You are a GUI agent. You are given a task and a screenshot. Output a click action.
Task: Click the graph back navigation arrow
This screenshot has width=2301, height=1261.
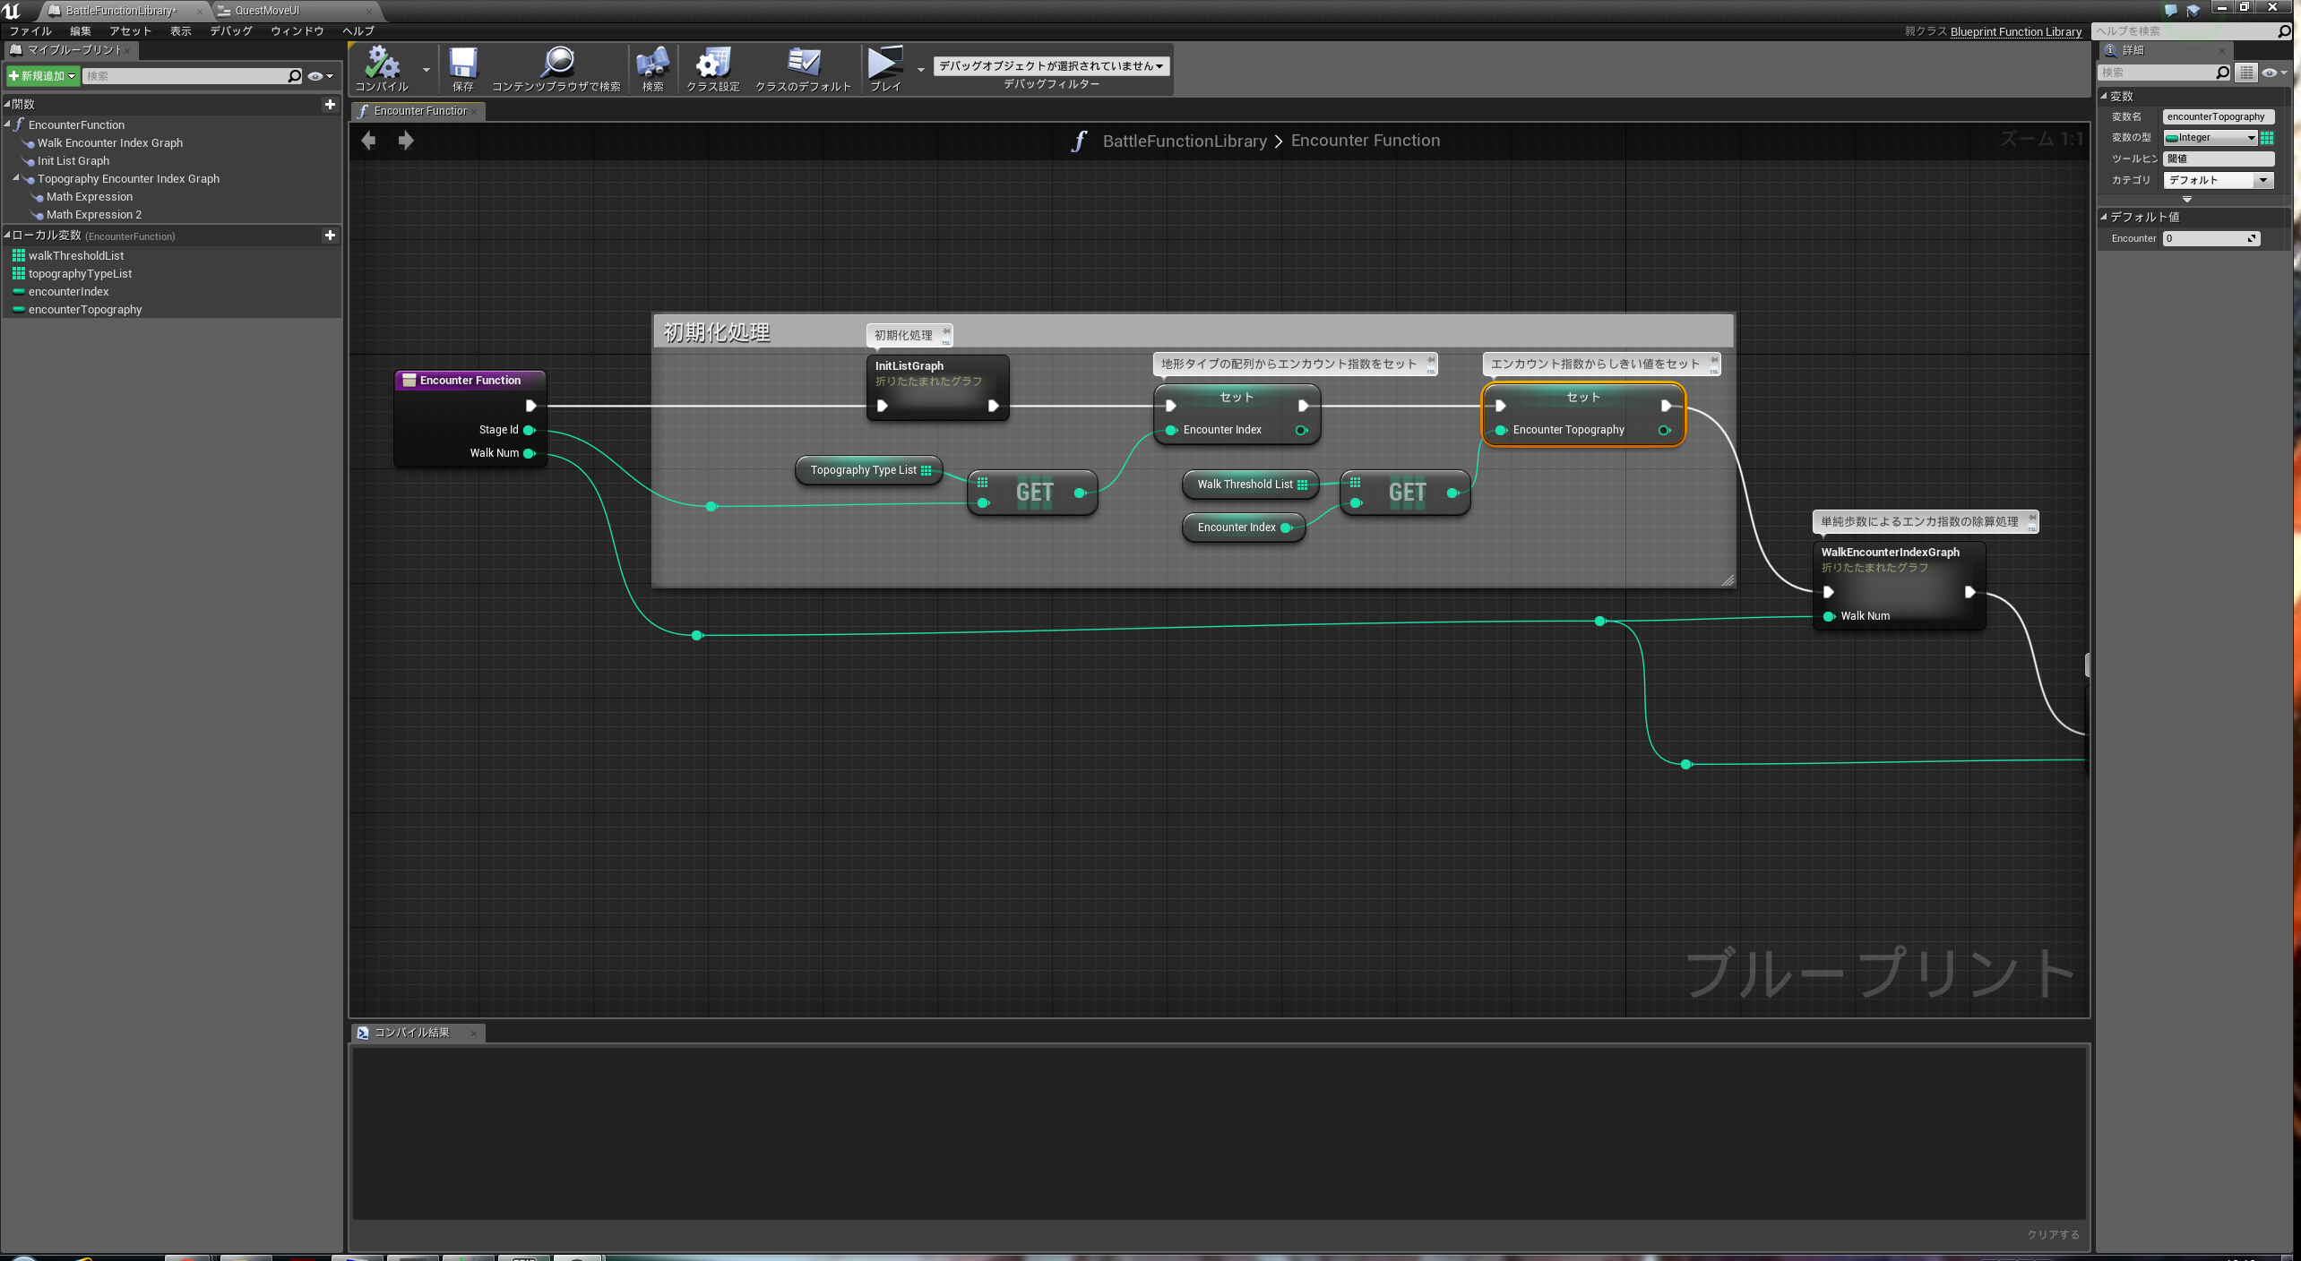point(368,141)
